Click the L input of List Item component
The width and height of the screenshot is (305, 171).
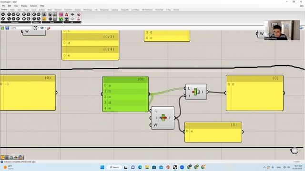[189, 88]
